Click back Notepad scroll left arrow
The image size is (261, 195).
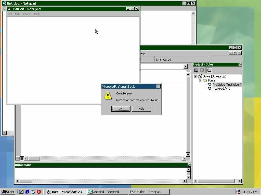(x=5, y=133)
